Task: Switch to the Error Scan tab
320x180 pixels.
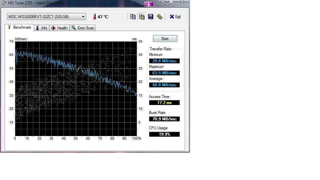Action: click(83, 28)
